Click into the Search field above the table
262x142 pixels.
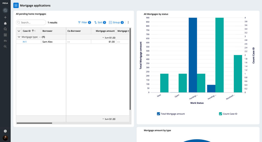click(x=31, y=23)
